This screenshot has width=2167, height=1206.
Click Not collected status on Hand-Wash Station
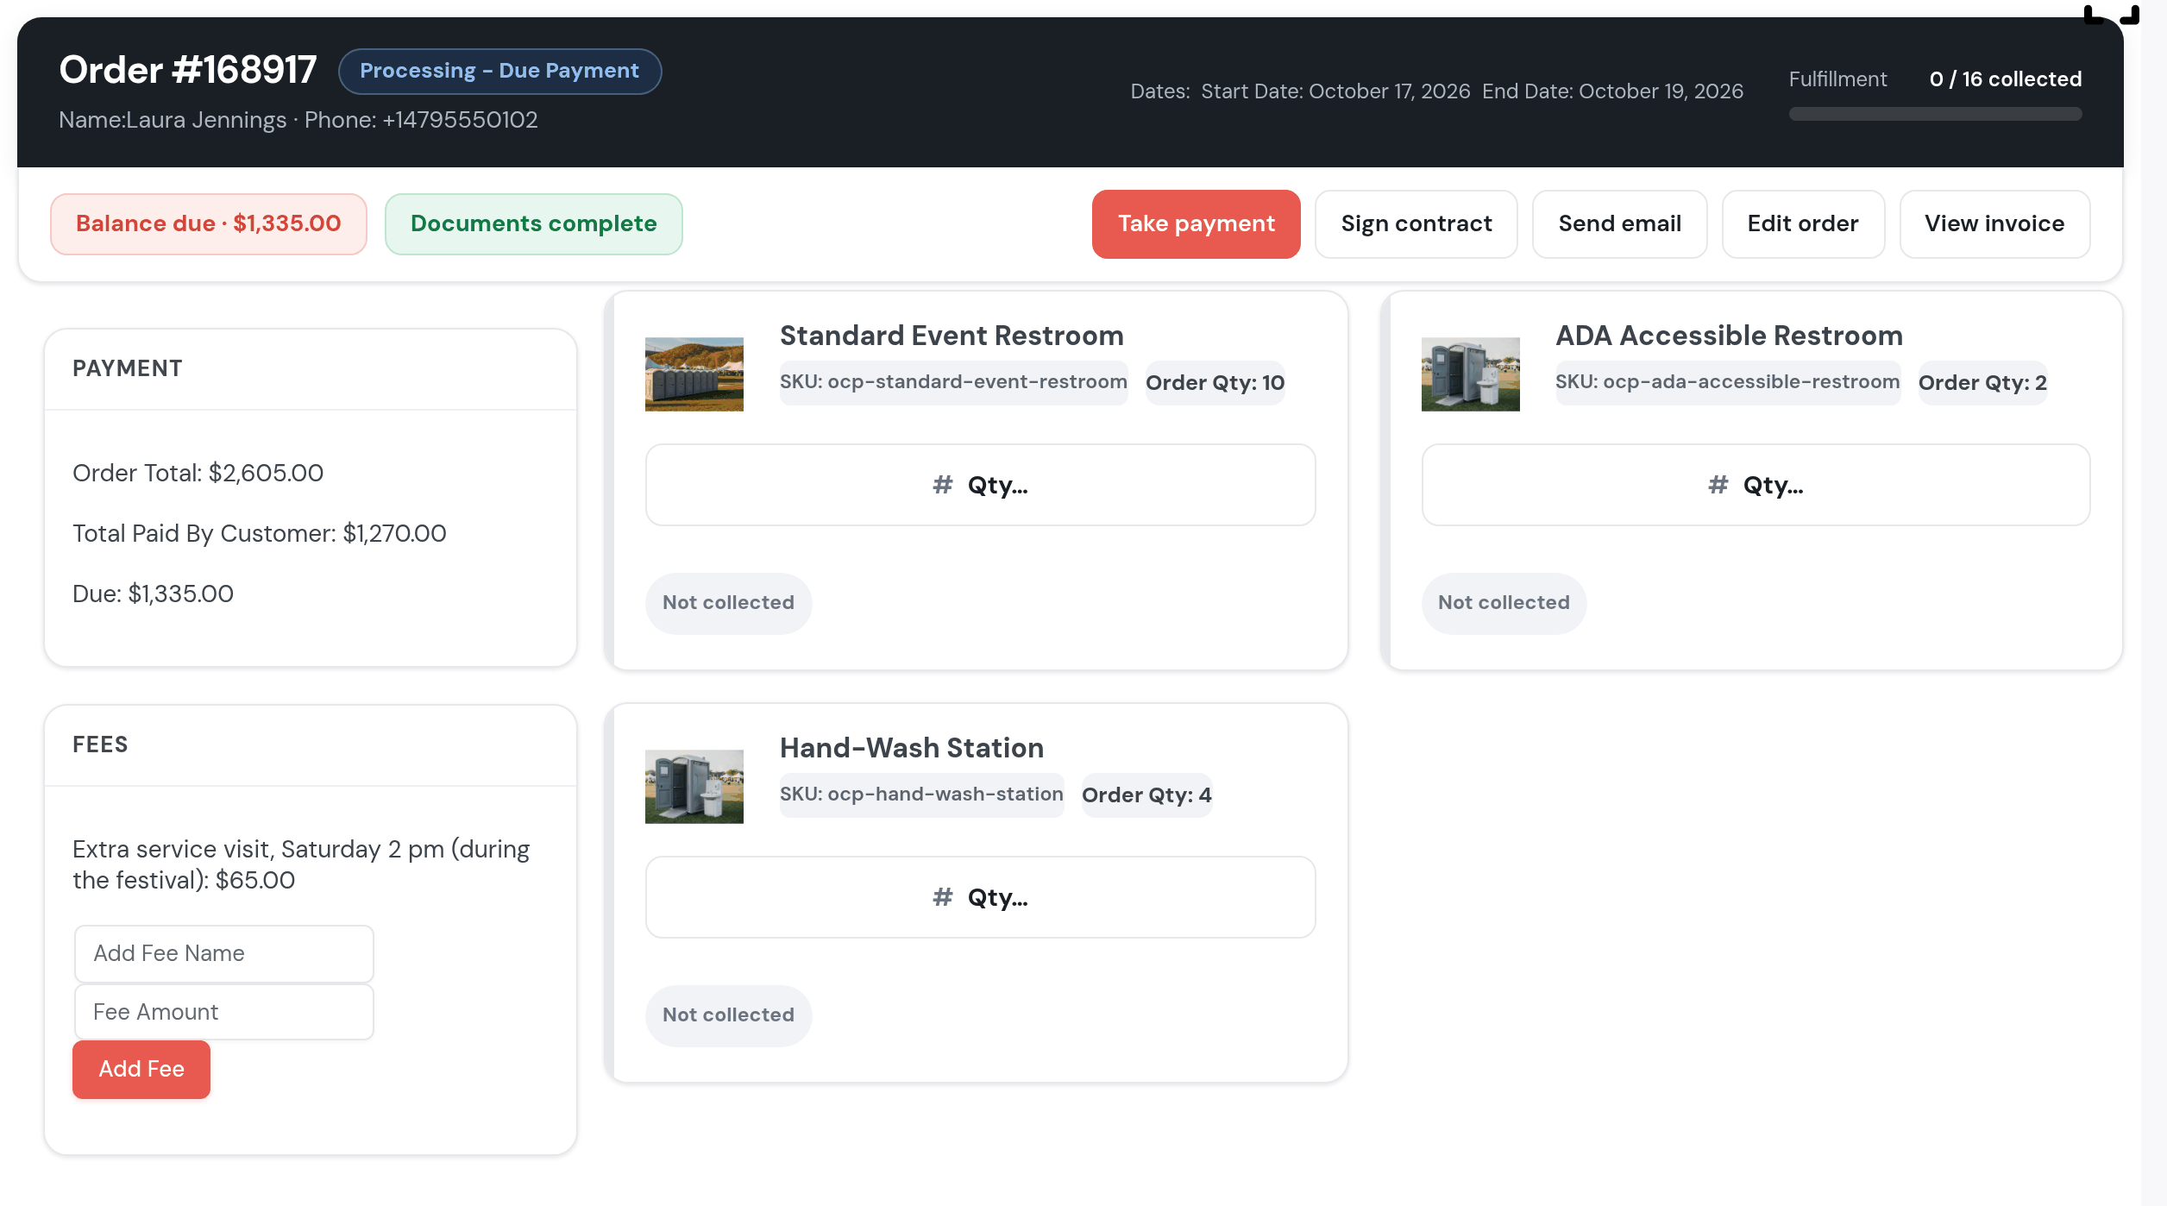[728, 1015]
